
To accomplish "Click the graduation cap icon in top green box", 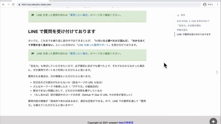I will coord(33,15).
